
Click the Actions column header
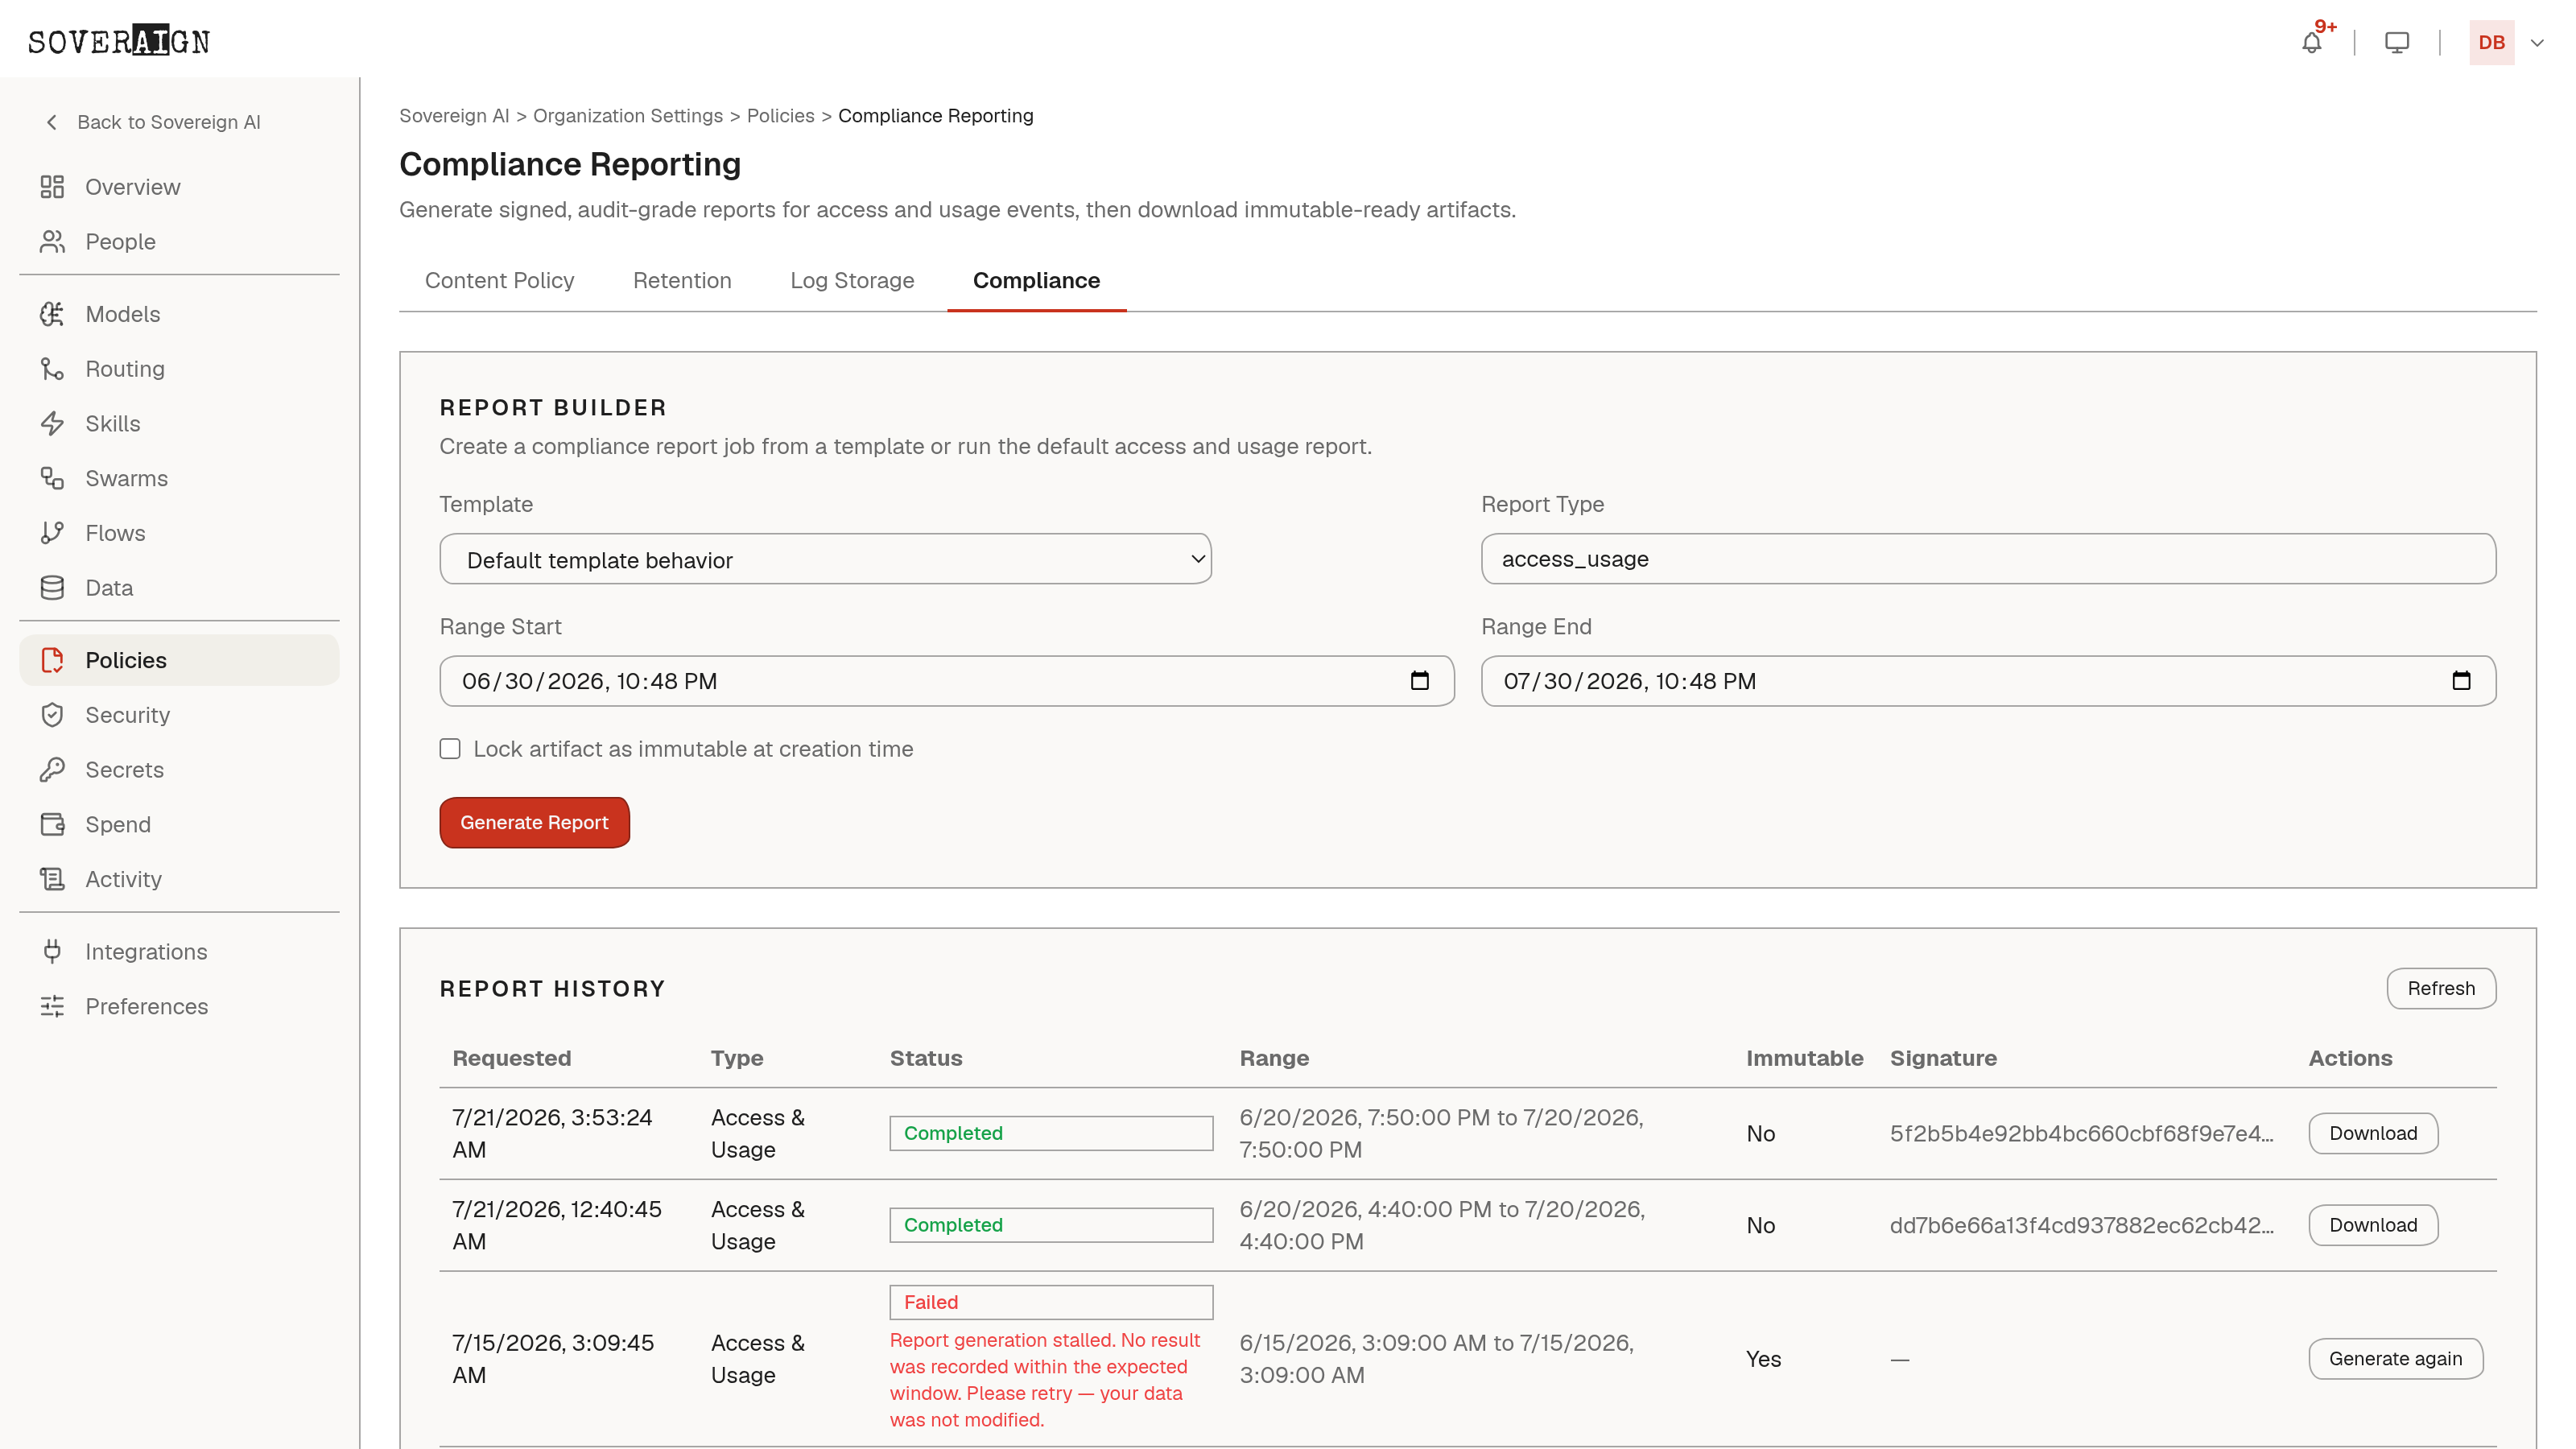coord(2350,1058)
